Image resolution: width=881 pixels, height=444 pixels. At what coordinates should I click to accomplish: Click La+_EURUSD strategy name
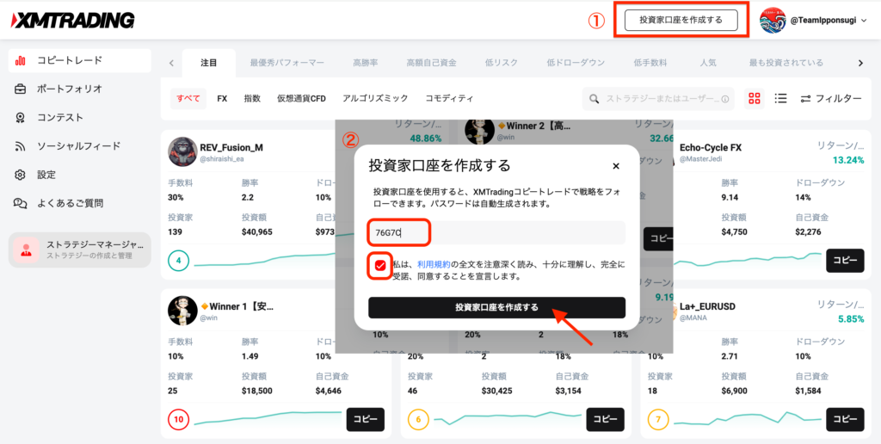707,307
